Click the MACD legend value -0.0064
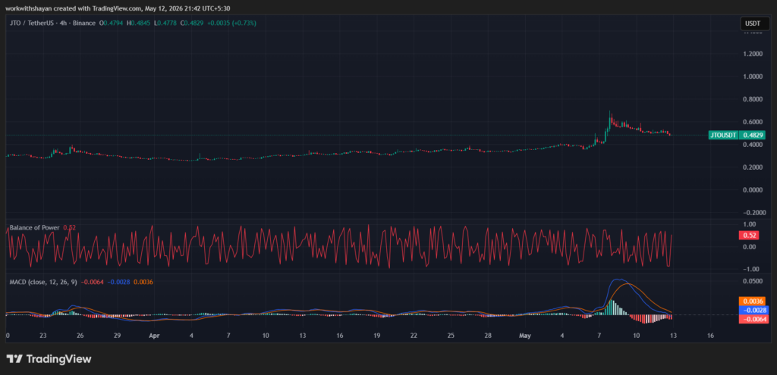The image size is (777, 375). 91,282
